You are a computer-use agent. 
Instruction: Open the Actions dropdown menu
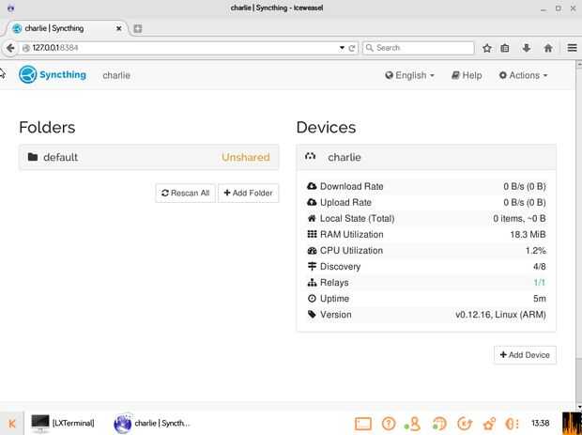click(523, 75)
